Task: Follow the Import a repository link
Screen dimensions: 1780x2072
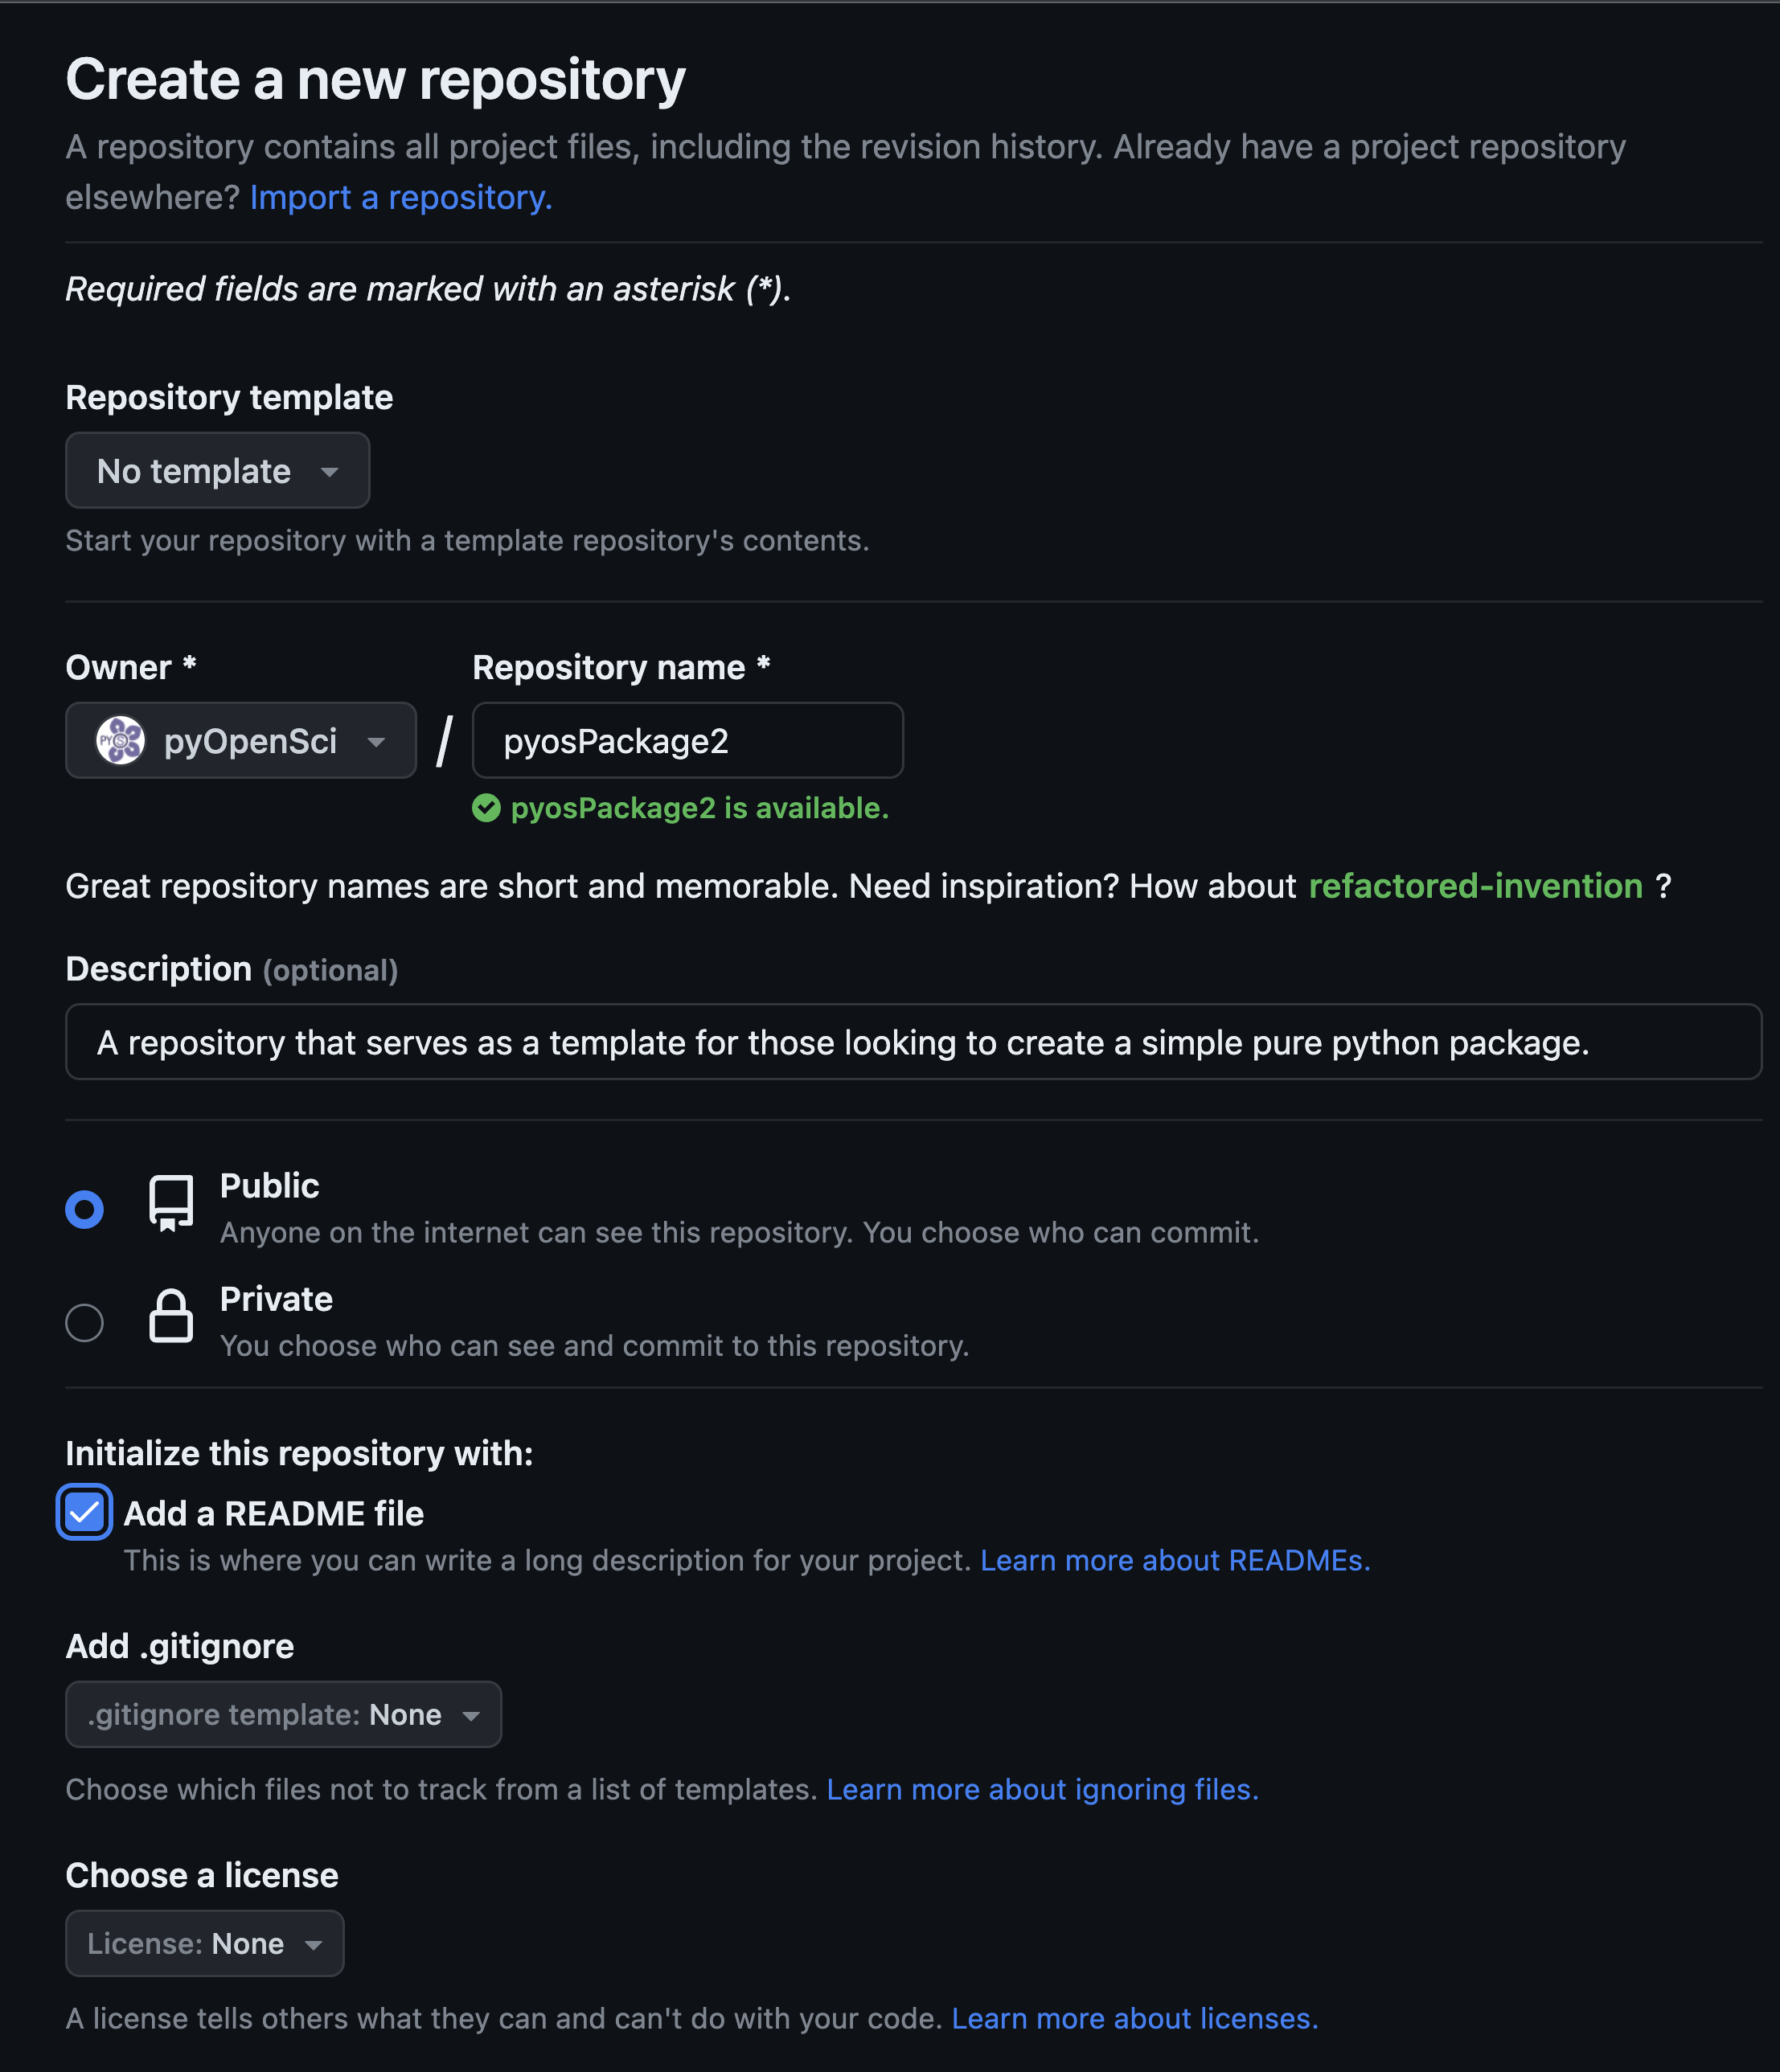Action: [401, 197]
